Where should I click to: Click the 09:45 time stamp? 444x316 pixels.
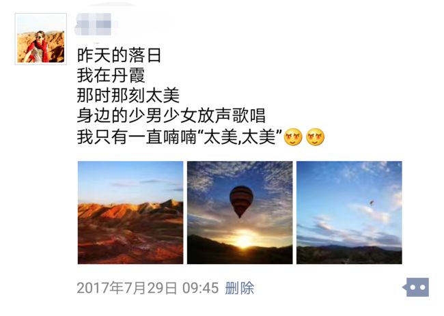pyautogui.click(x=200, y=288)
